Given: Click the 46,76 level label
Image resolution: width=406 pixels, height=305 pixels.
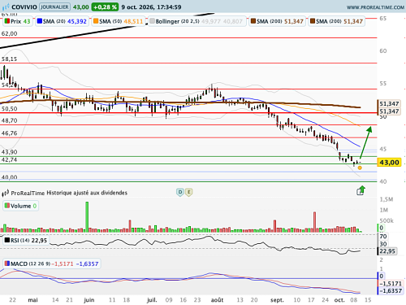Looking at the screenshot, I should tap(9, 133).
